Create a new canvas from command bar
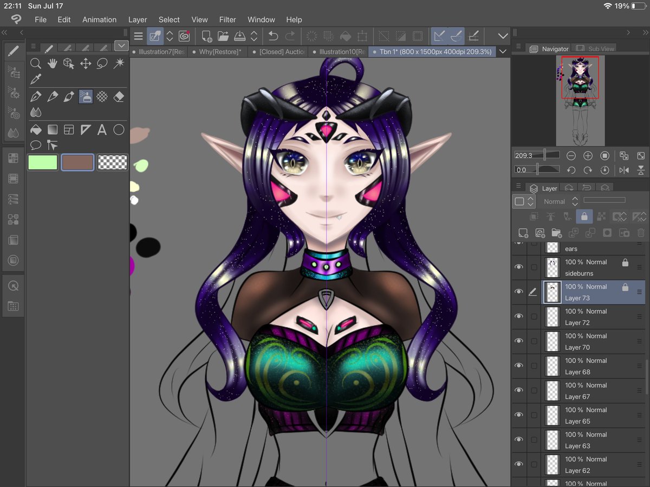The width and height of the screenshot is (650, 487). coord(206,36)
